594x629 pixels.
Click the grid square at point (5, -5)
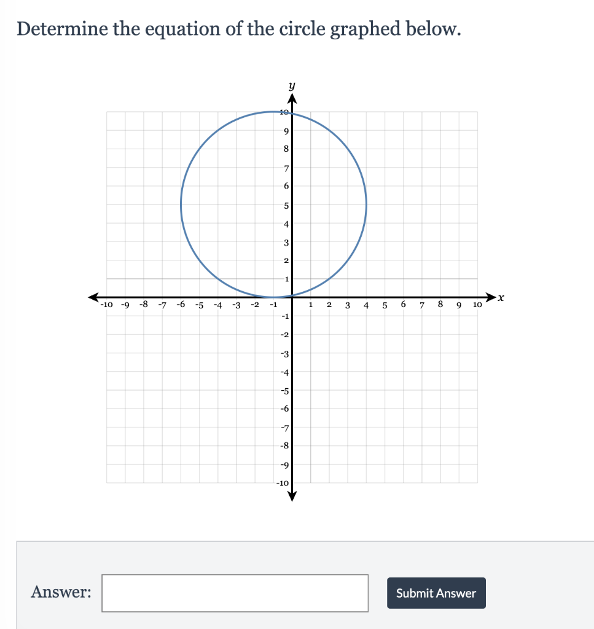[385, 390]
